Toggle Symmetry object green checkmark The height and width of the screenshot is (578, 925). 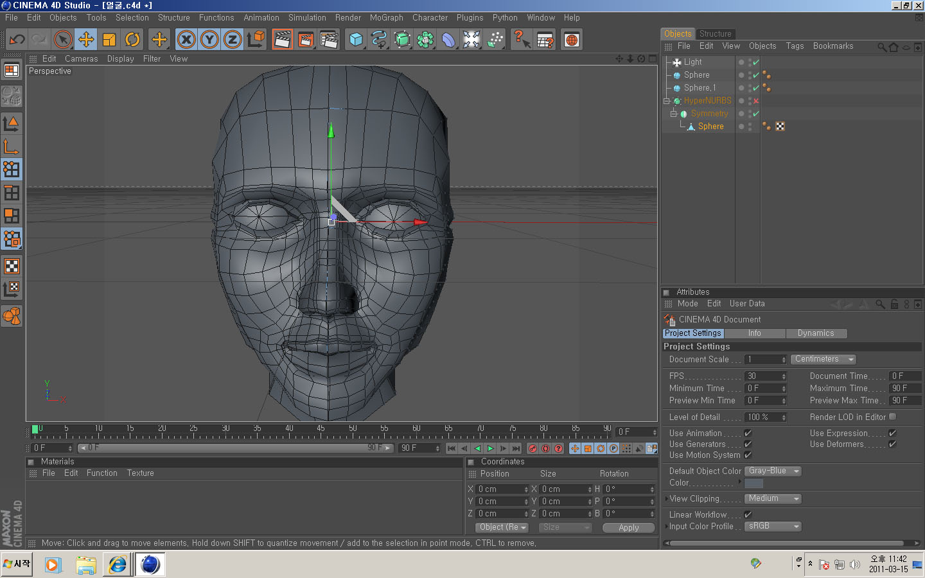[756, 114]
